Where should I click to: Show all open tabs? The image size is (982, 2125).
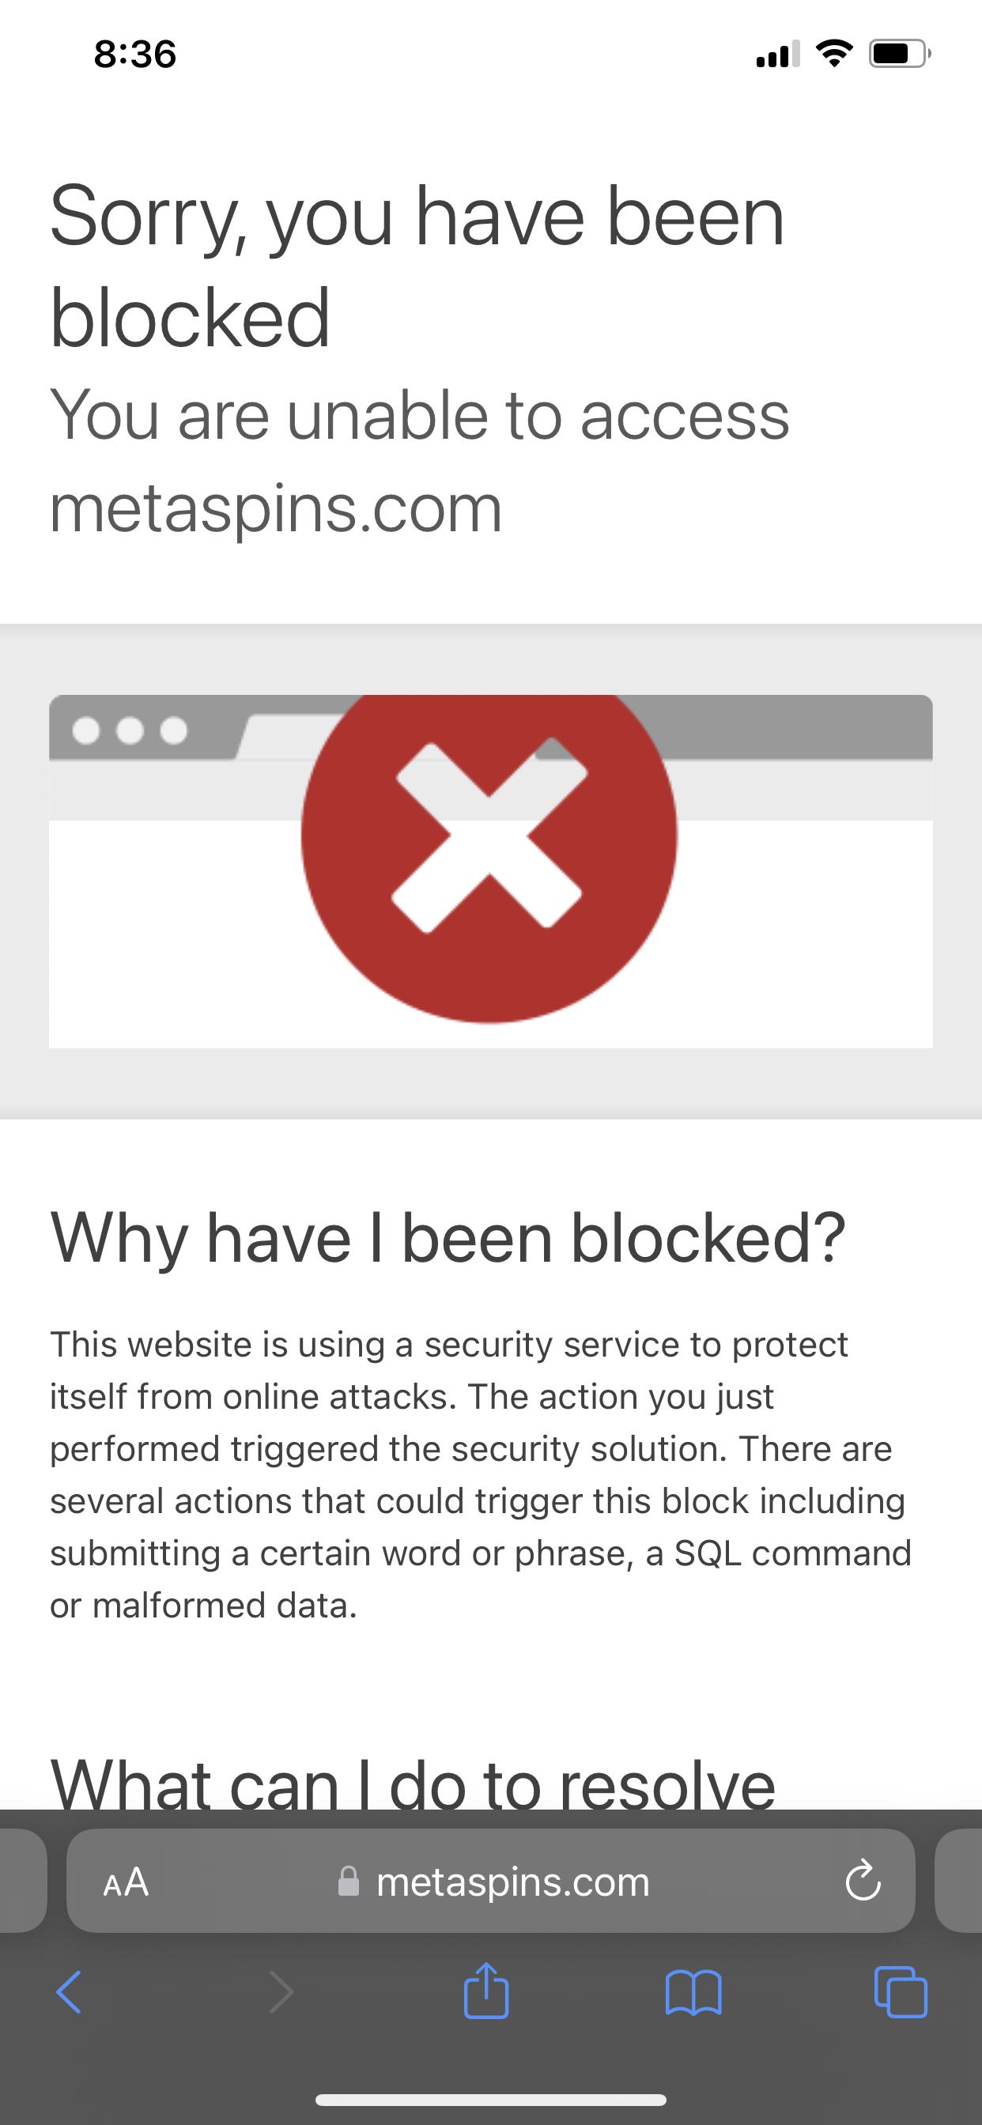click(901, 1991)
